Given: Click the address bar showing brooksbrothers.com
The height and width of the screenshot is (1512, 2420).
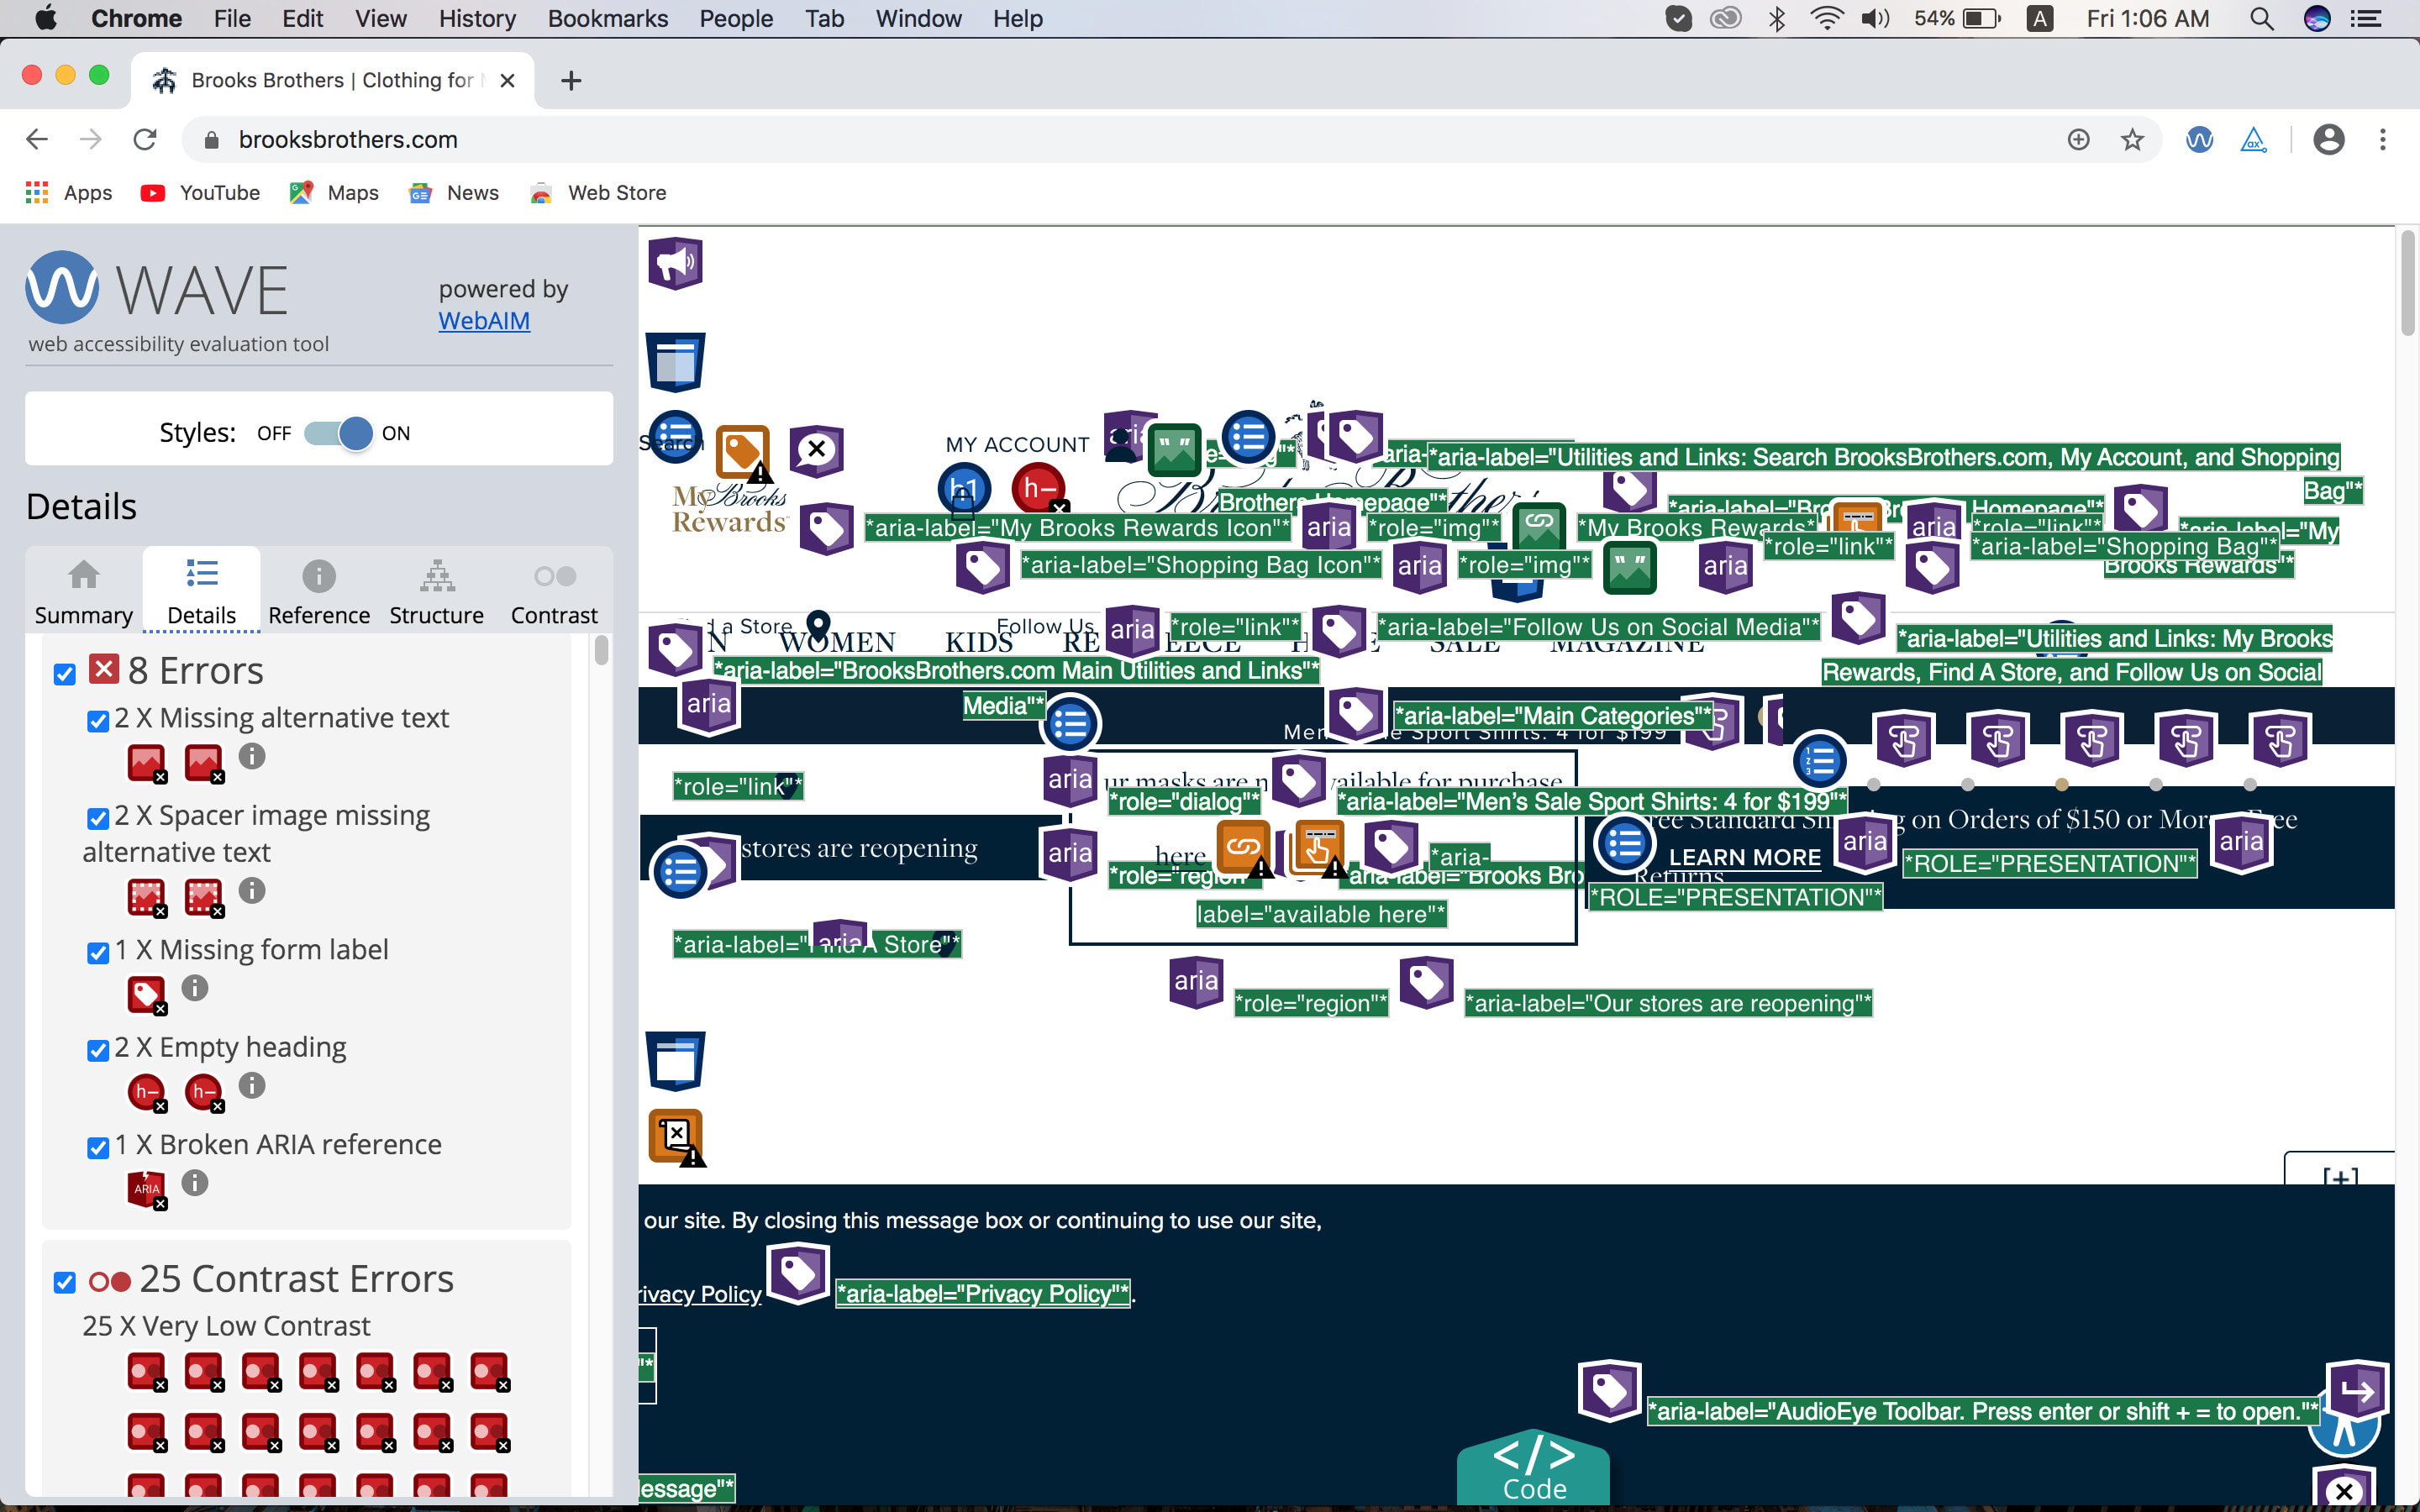Looking at the screenshot, I should pyautogui.click(x=1120, y=139).
